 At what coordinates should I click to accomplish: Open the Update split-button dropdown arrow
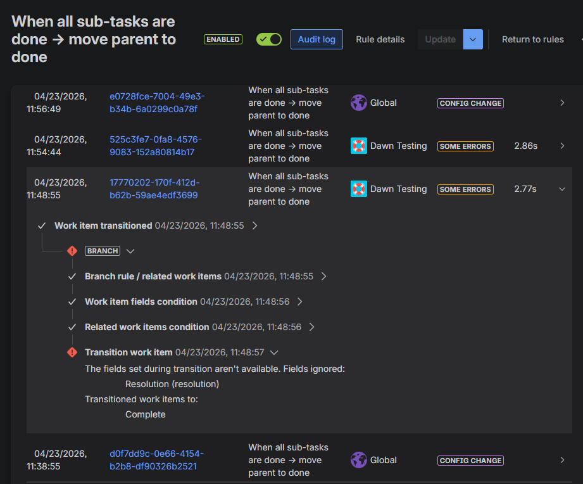473,39
